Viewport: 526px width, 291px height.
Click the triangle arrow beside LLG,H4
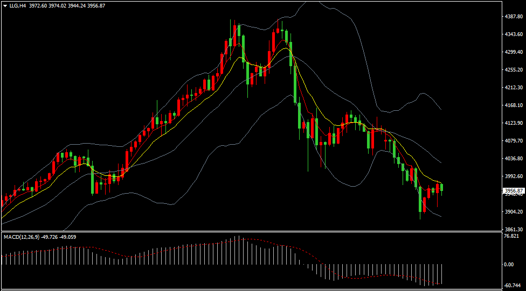point(5,5)
